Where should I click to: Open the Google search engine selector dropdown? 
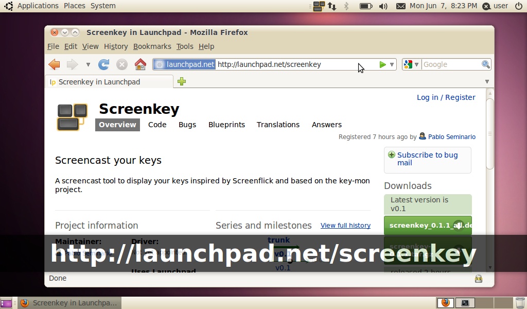pos(411,64)
